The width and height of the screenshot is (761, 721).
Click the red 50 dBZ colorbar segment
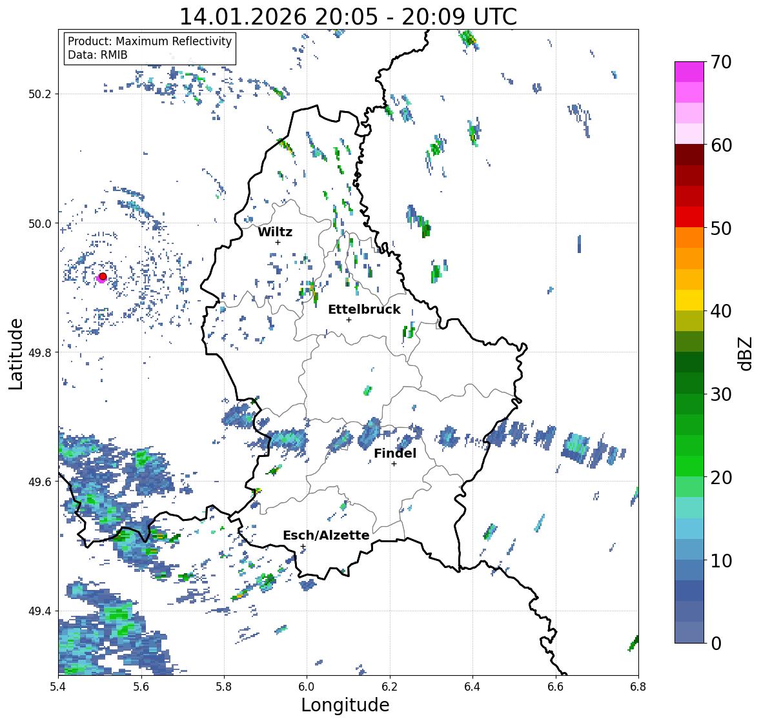click(x=689, y=217)
